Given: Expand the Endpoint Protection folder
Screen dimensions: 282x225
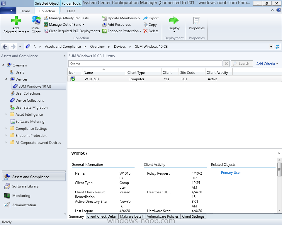Looking at the screenshot, I should [x=6, y=135].
